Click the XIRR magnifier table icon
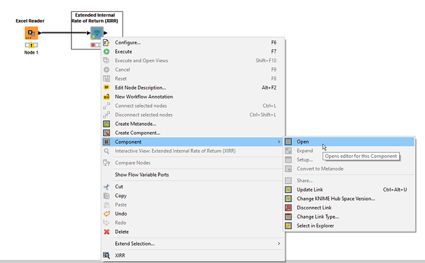The image size is (425, 263). [x=107, y=256]
